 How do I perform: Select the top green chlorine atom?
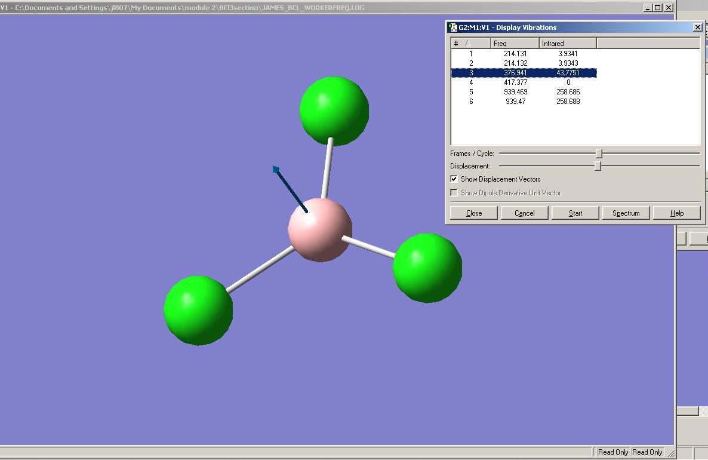tap(334, 111)
